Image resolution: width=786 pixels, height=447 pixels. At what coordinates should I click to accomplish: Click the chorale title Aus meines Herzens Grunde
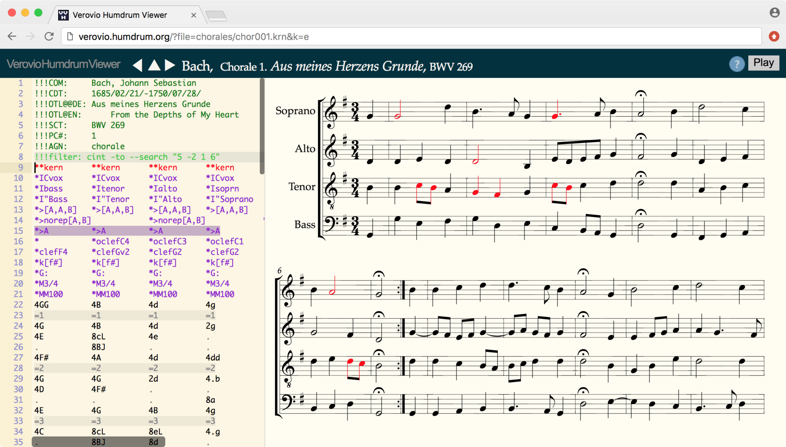tap(347, 66)
